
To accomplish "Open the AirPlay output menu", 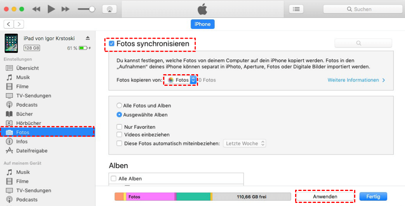I will 110,9.
